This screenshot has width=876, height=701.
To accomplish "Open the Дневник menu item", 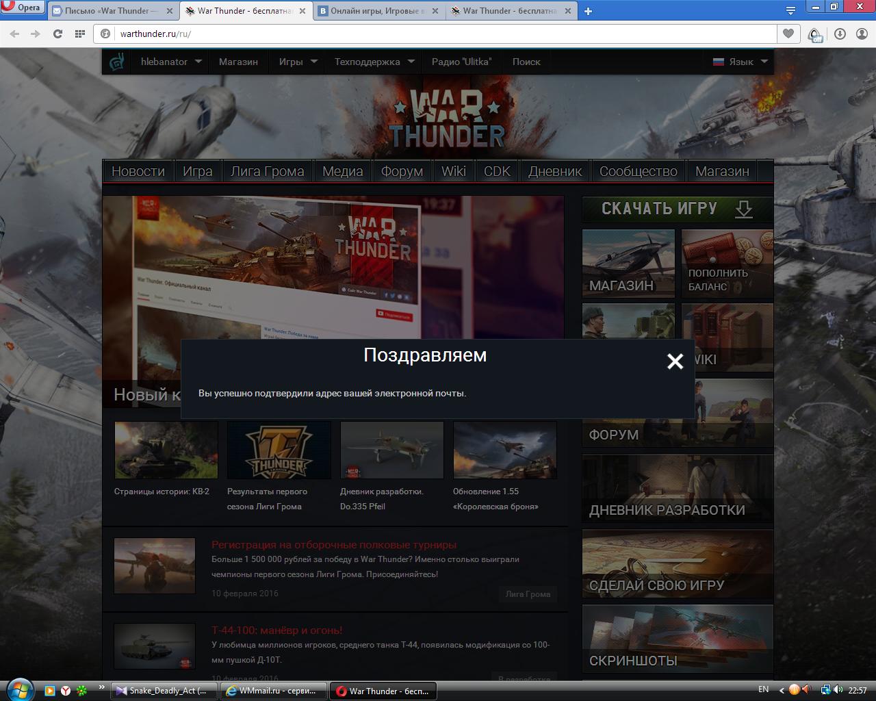I will (555, 171).
